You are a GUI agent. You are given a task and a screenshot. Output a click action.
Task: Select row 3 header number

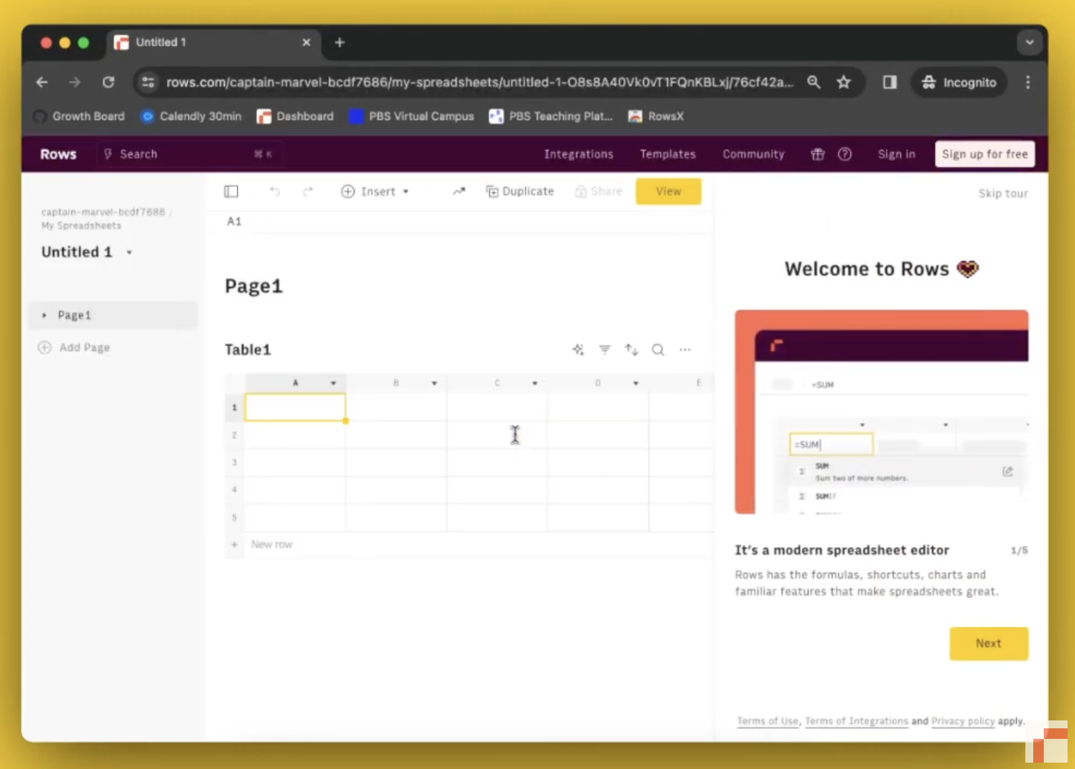pos(234,462)
